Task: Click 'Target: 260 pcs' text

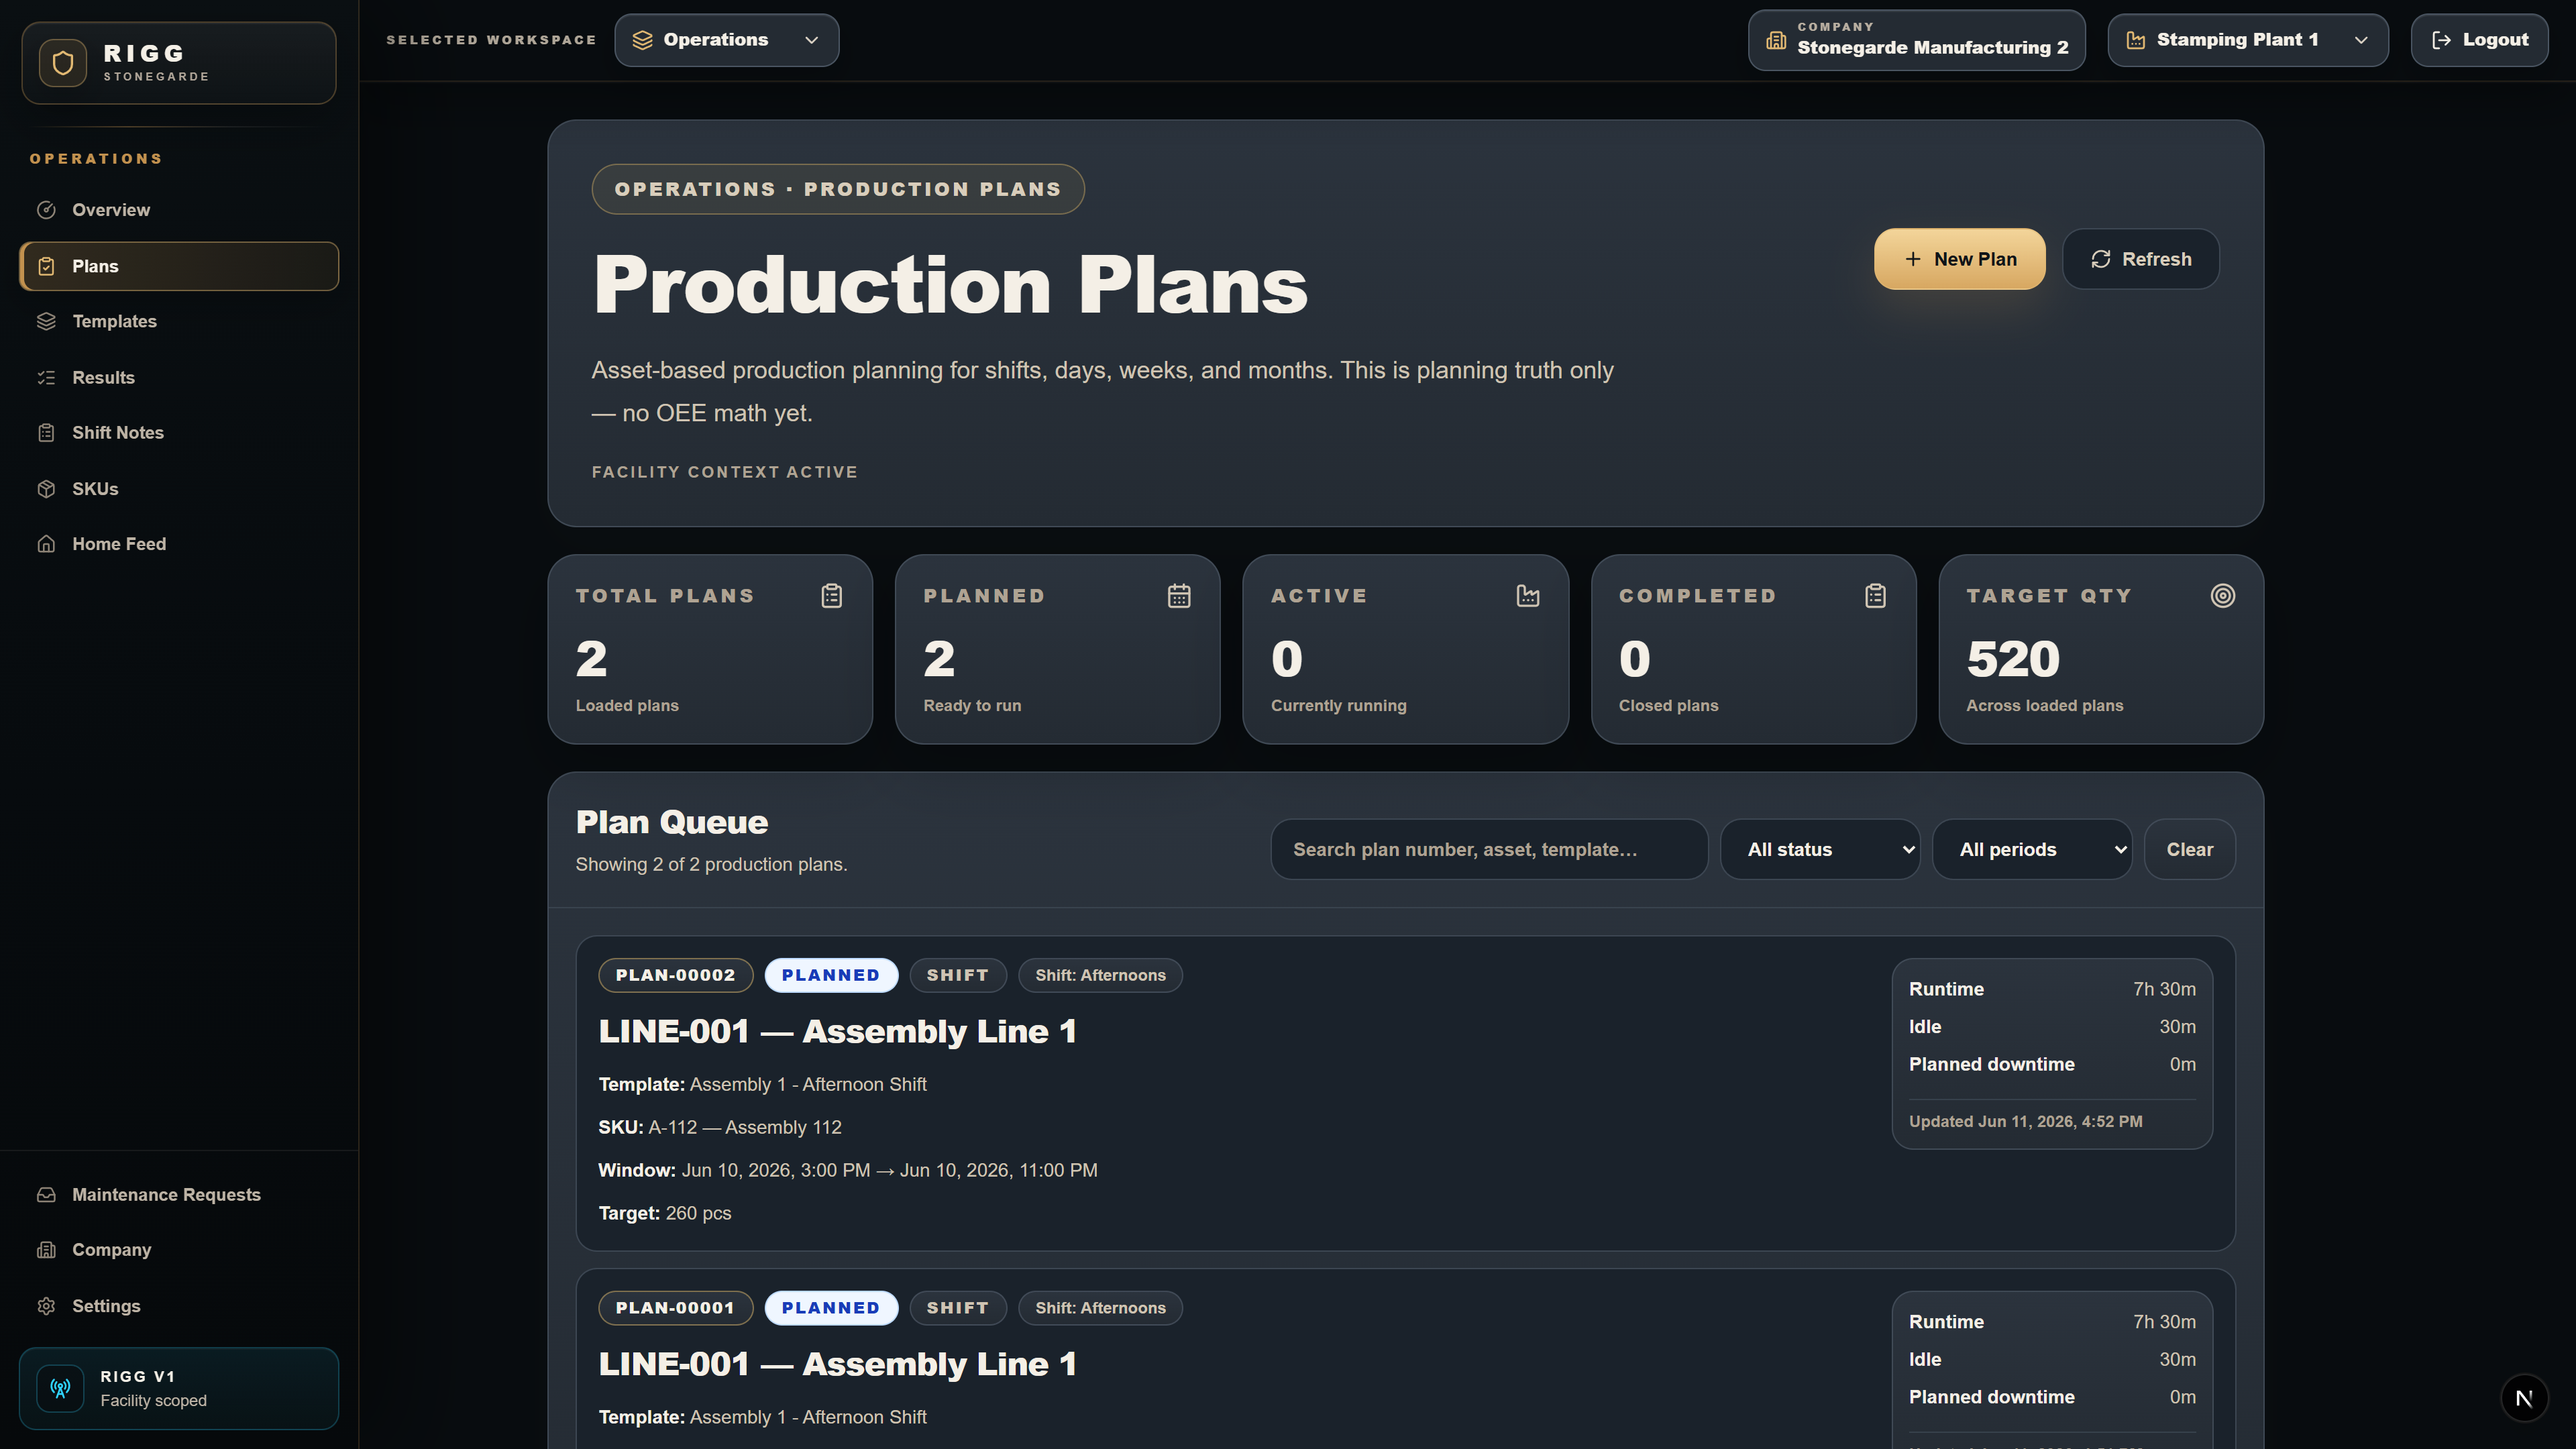Action: click(x=665, y=1213)
